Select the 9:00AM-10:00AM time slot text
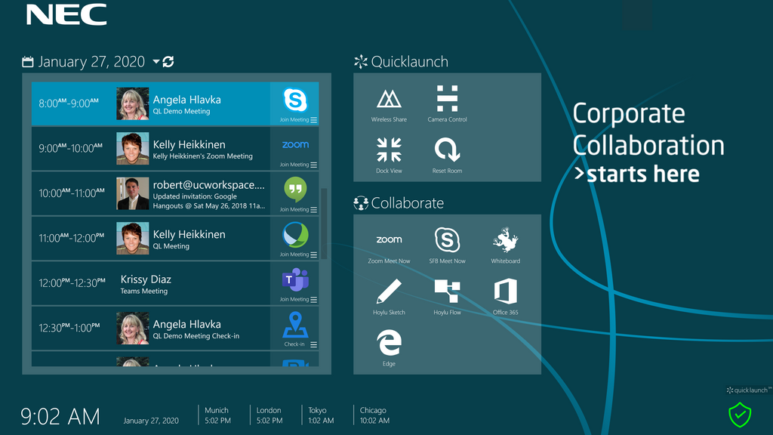 (x=70, y=148)
